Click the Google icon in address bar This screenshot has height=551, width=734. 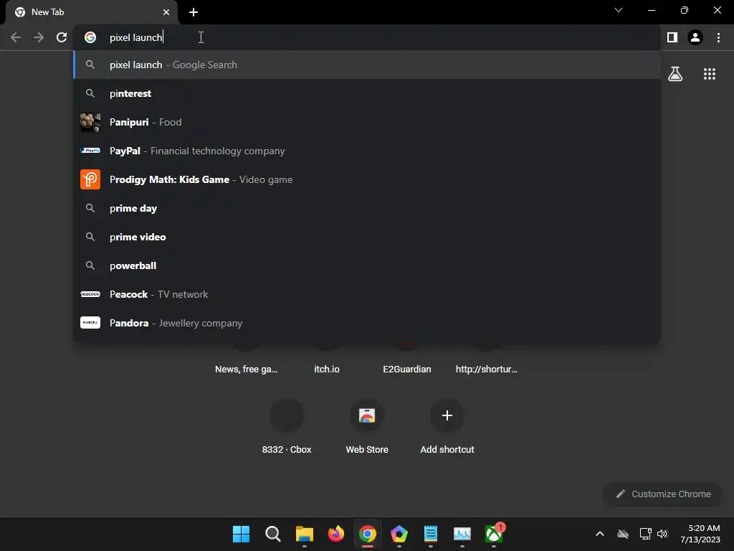[90, 37]
